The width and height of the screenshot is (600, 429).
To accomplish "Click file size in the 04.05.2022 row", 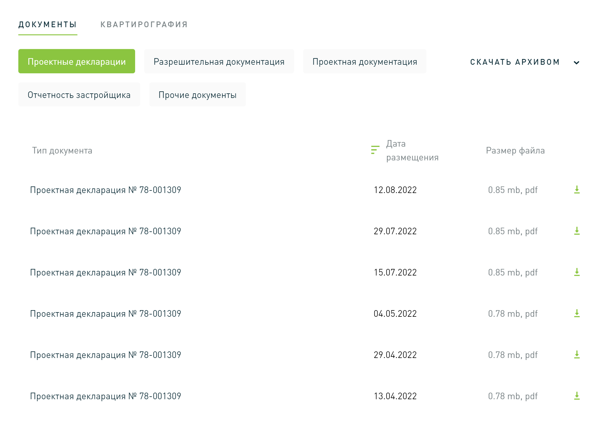I will (513, 314).
